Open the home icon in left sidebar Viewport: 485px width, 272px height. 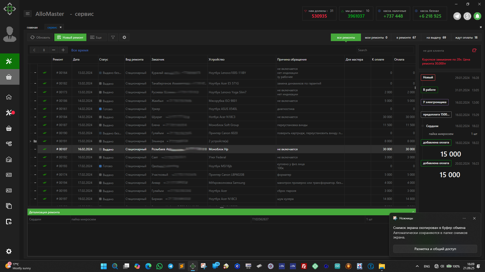(x=9, y=97)
